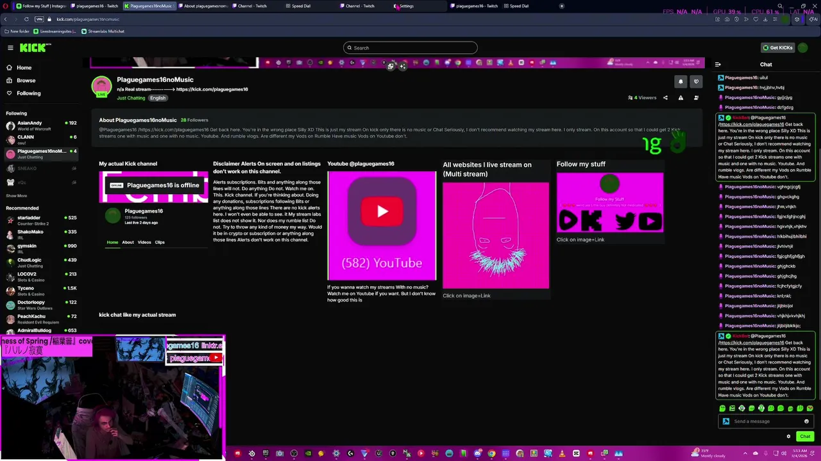Open the Plaguegames16noMusic channel avatar

point(101,86)
